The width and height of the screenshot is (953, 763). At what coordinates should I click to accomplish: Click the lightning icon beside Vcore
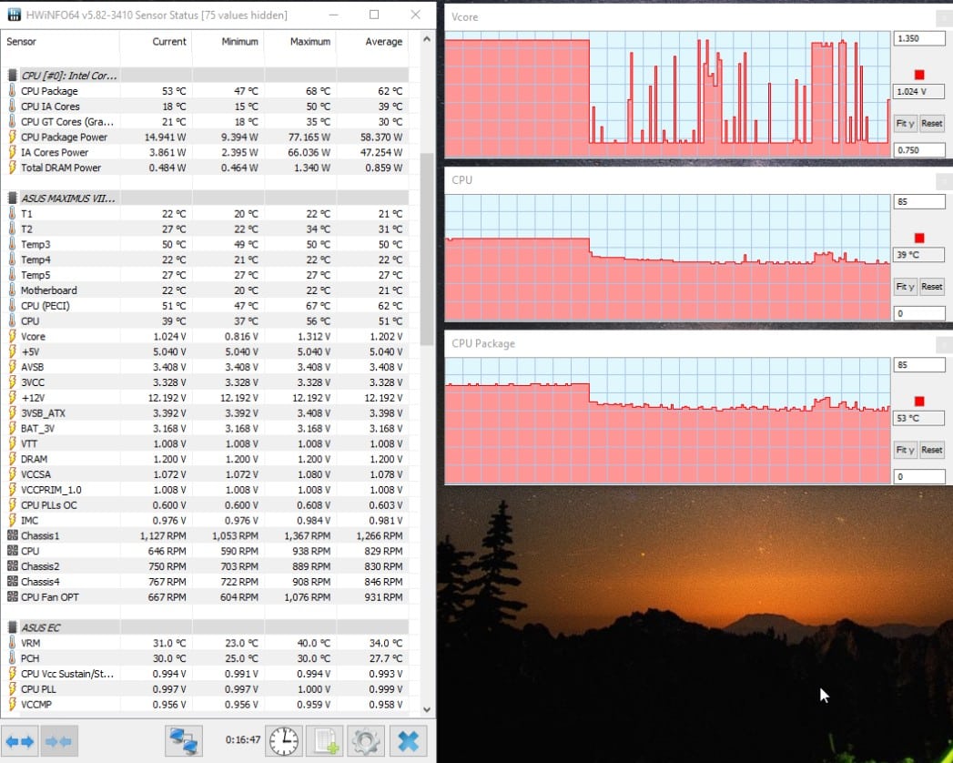[12, 336]
